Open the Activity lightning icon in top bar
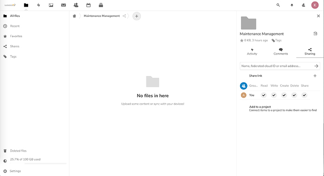 click(x=39, y=5)
